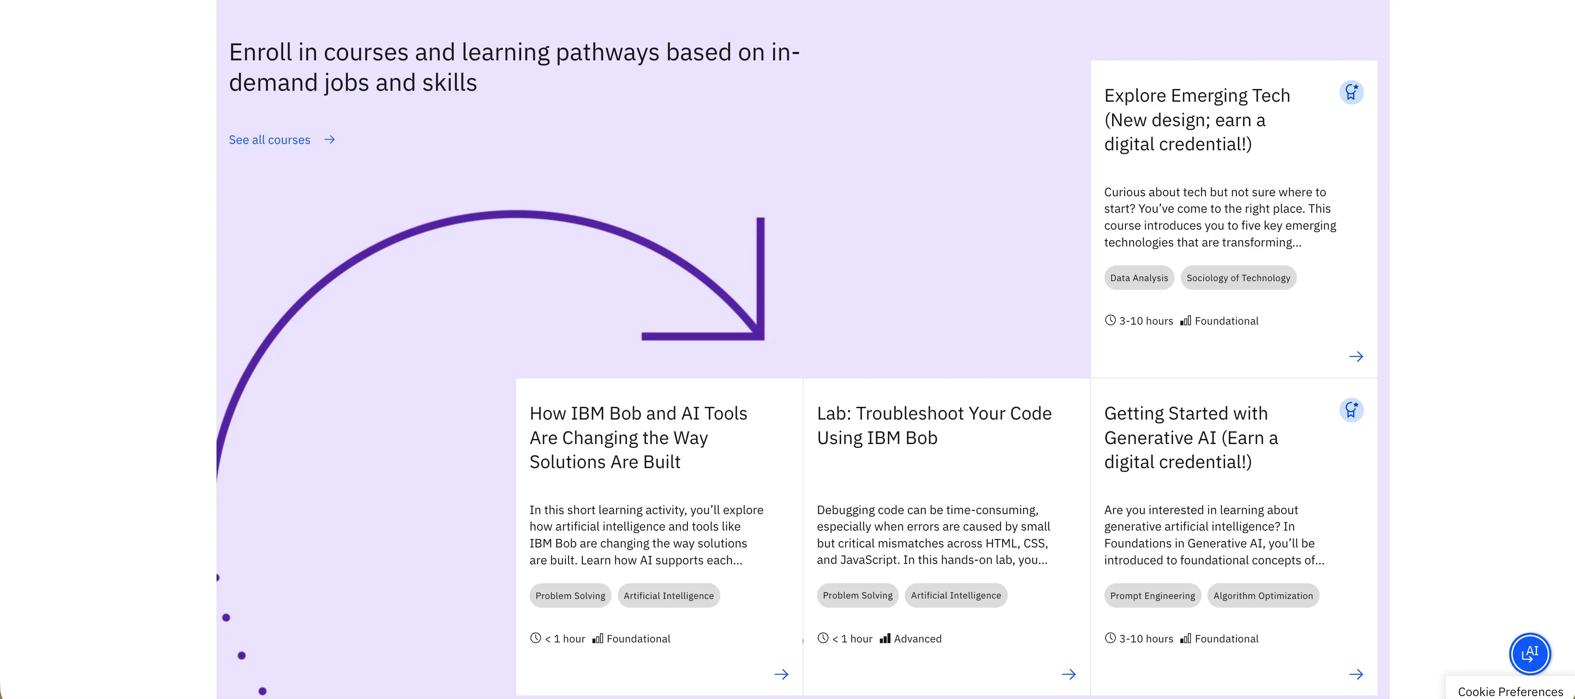This screenshot has width=1575, height=699.
Task: Click the credential badge on Generative AI card
Action: point(1352,410)
